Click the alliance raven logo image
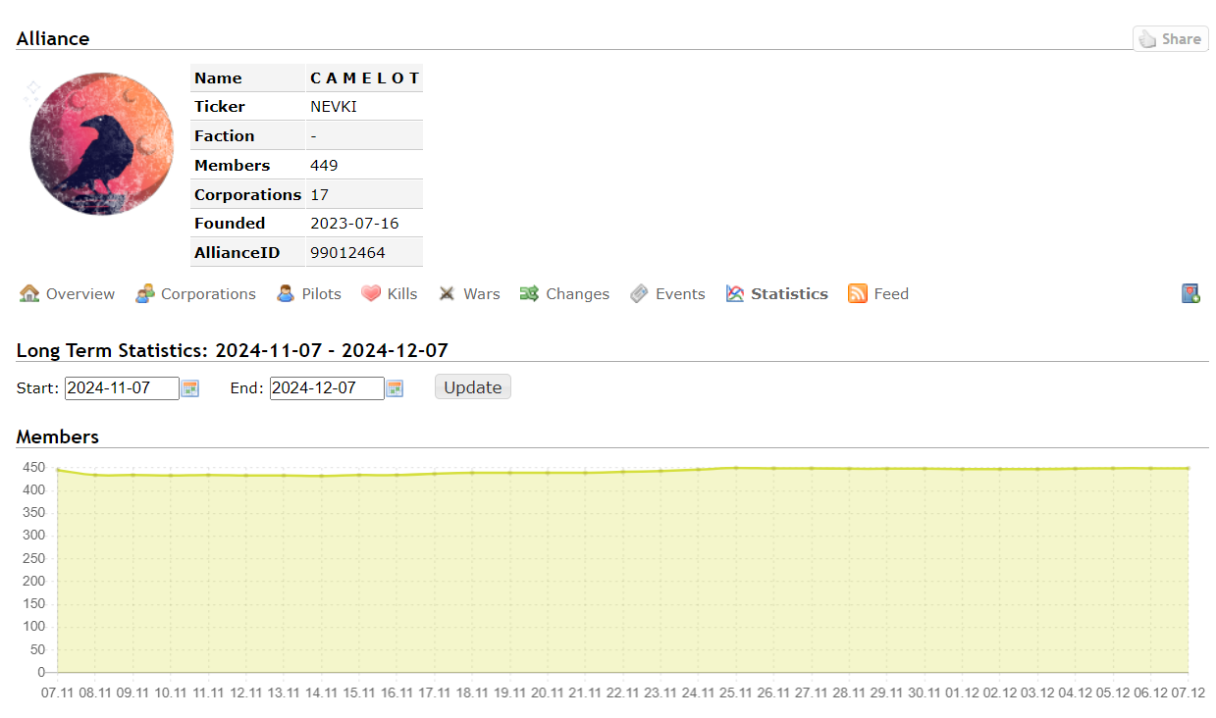The image size is (1216, 718). [x=101, y=143]
